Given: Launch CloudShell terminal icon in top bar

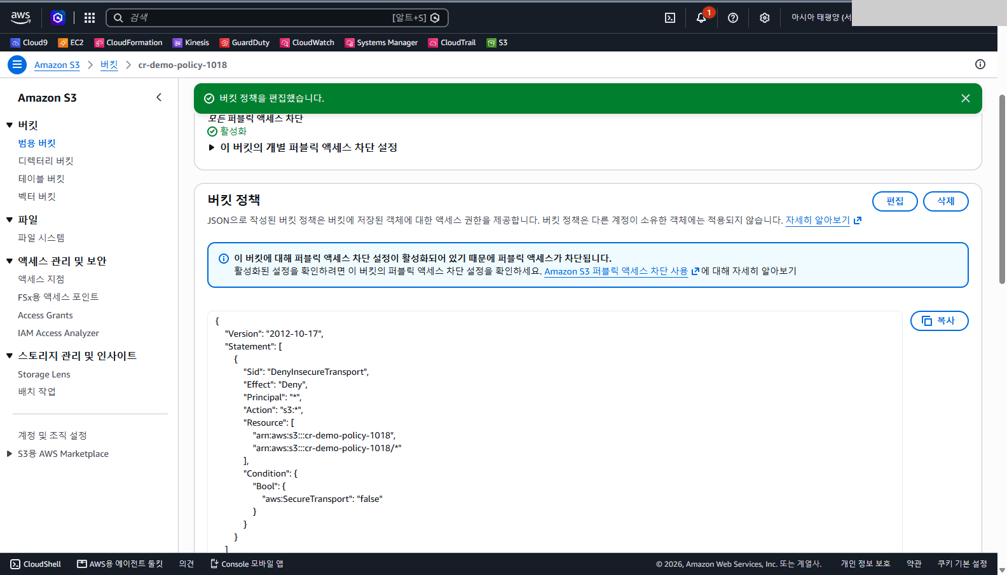Looking at the screenshot, I should [x=670, y=18].
